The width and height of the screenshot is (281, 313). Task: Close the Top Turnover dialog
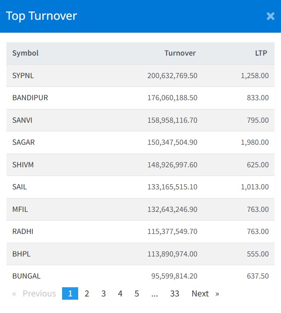270,16
